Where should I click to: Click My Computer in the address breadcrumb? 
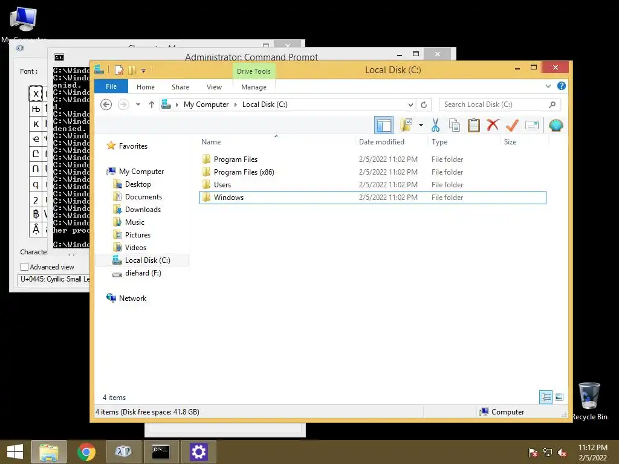[x=206, y=105]
